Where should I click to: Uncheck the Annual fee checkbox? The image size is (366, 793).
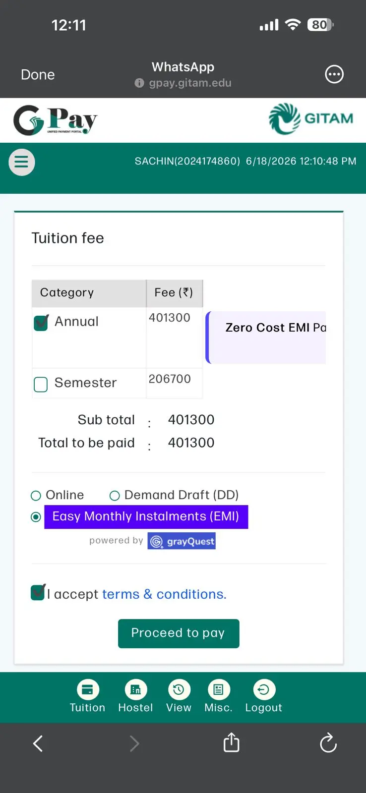pyautogui.click(x=41, y=323)
